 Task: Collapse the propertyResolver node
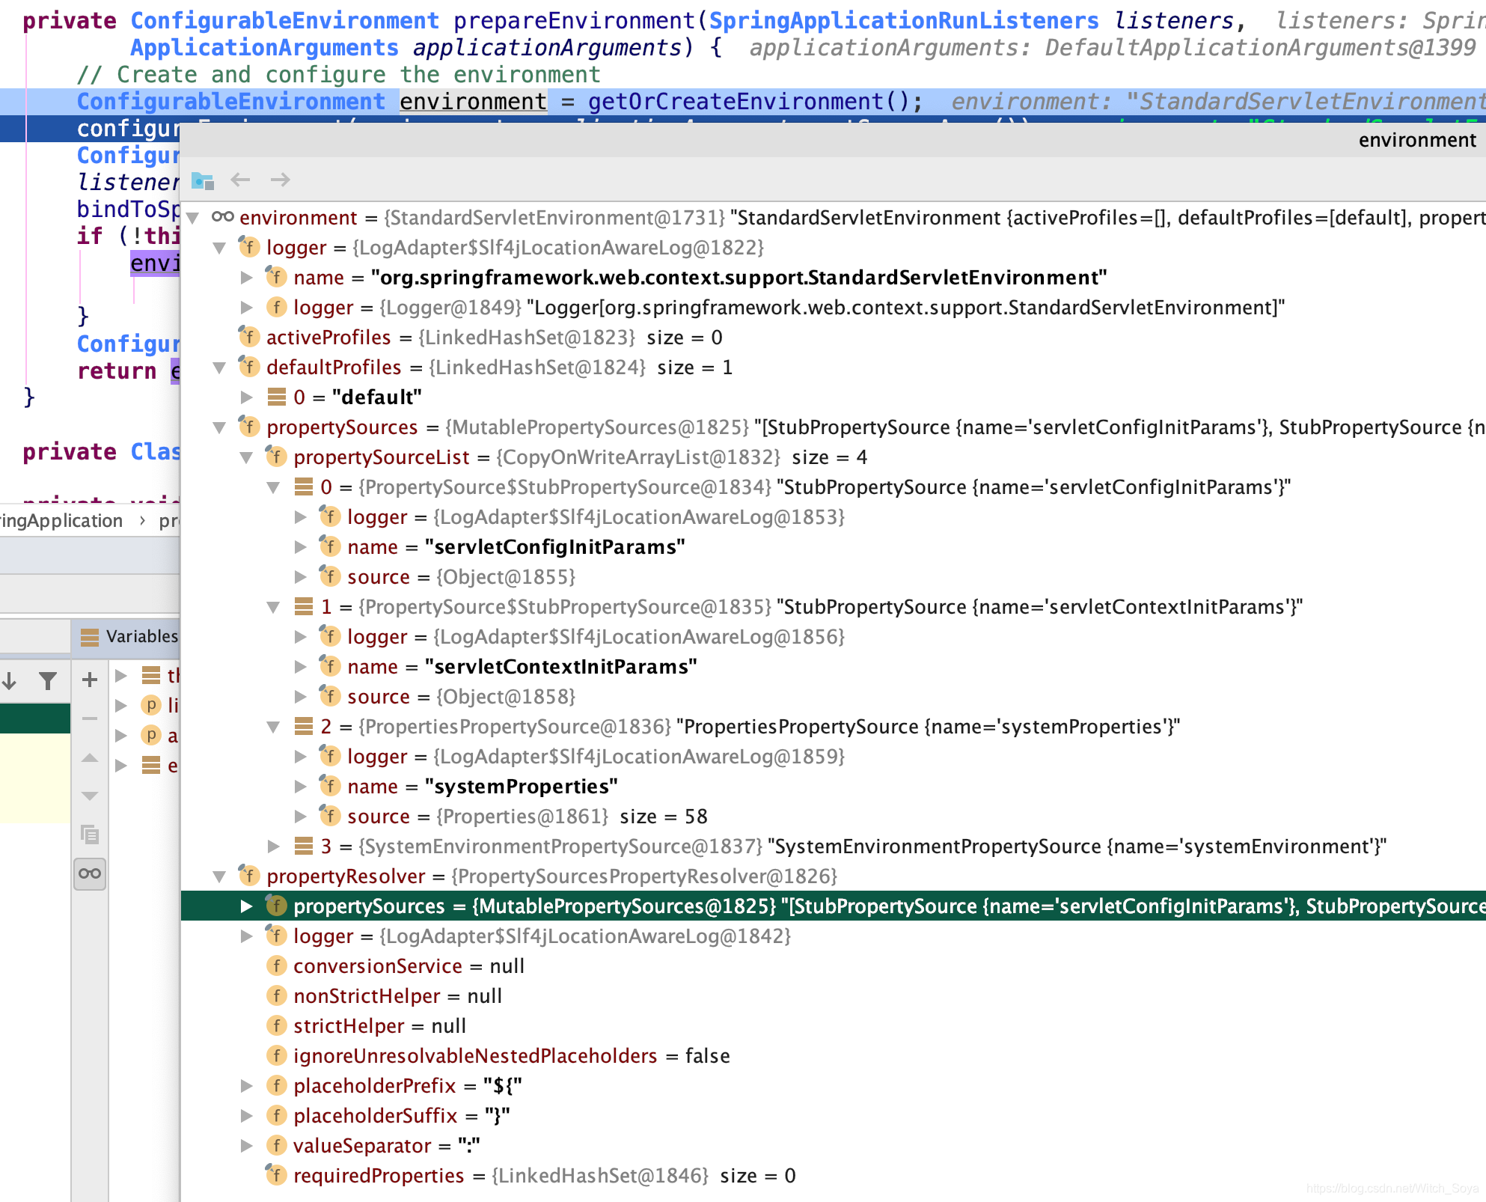click(x=219, y=876)
